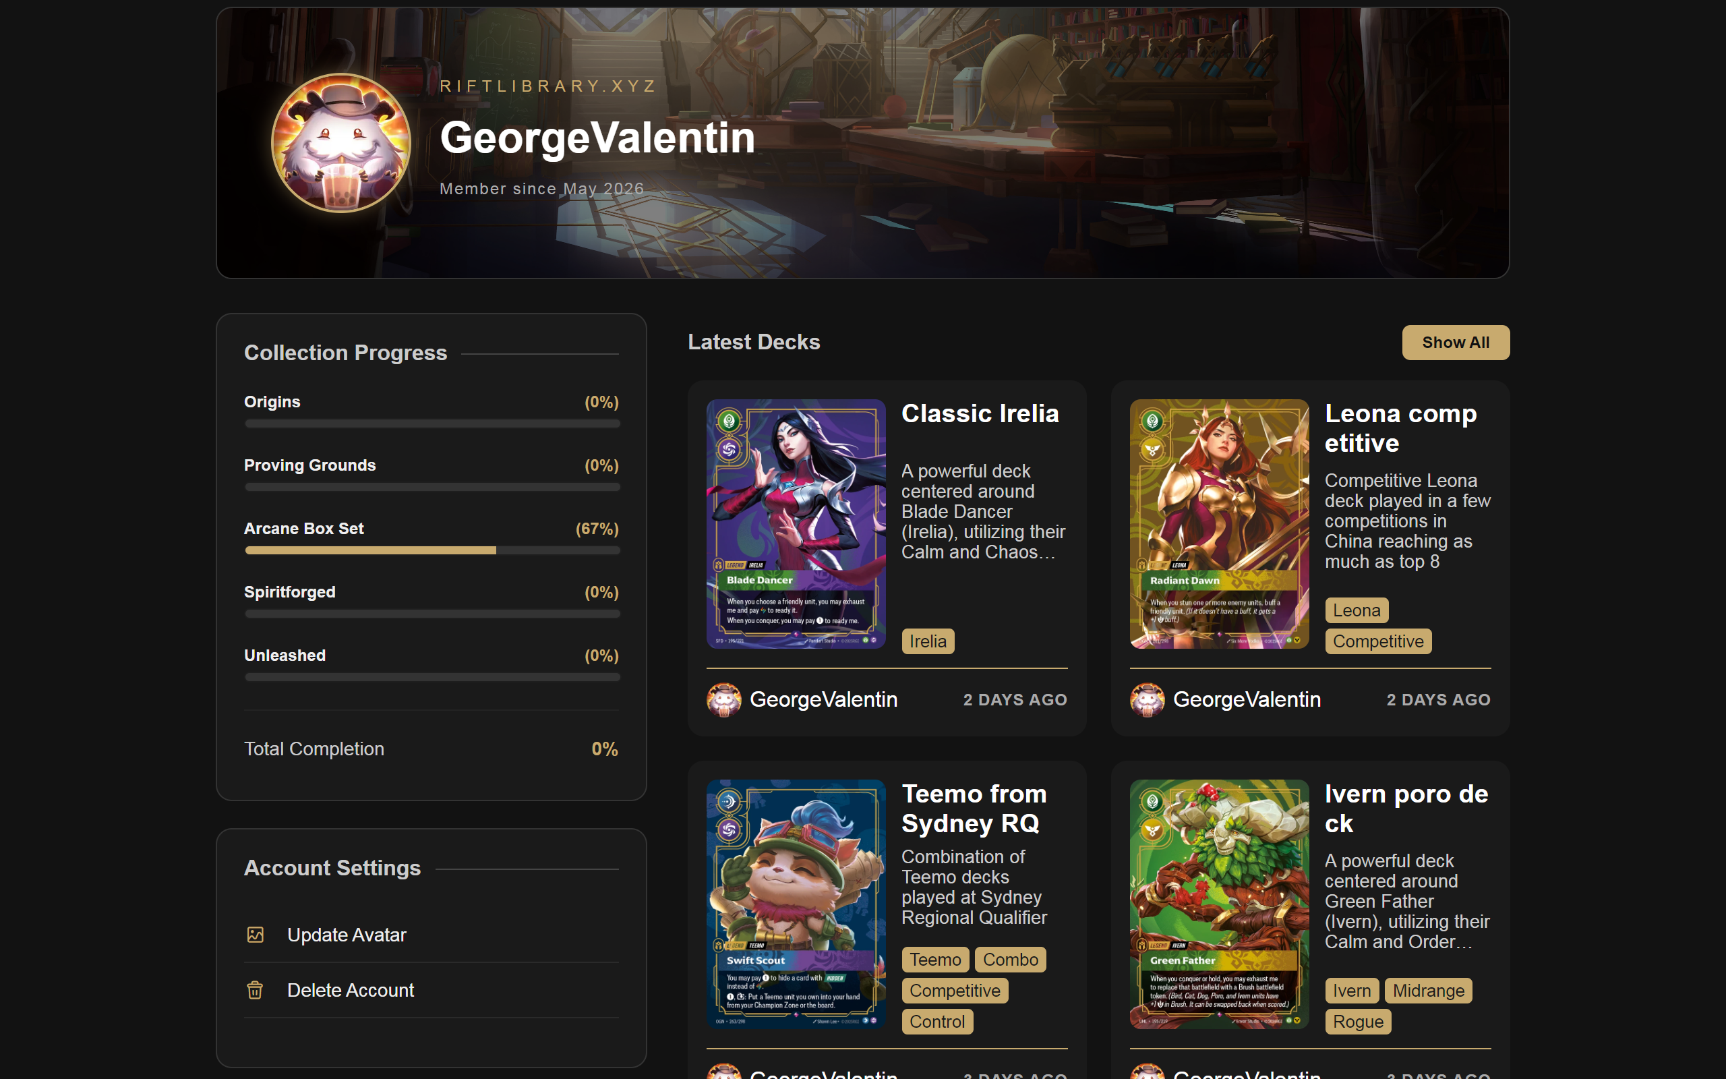
Task: Open the Teemo from Sydney RQ deck title
Action: [x=974, y=809]
